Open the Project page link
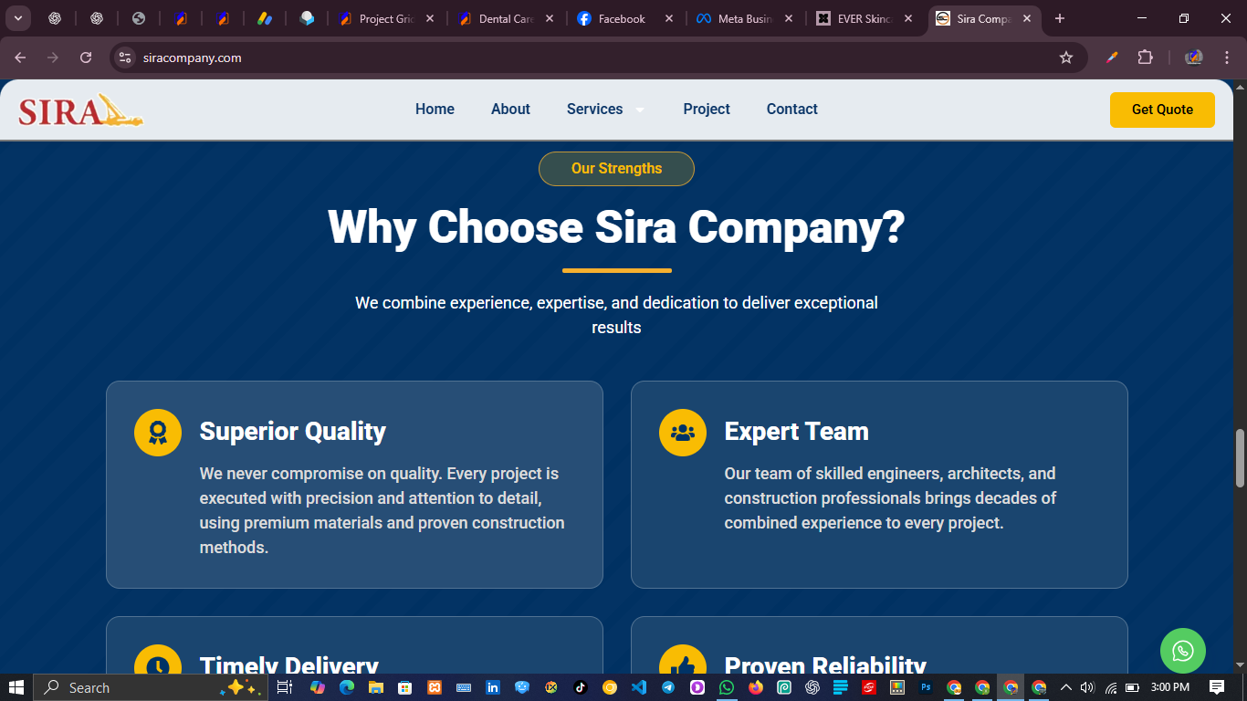The image size is (1247, 701). 707,109
